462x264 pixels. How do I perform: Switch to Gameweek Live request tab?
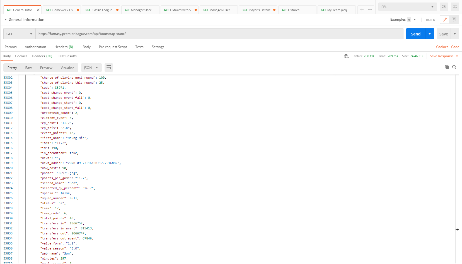pos(62,10)
